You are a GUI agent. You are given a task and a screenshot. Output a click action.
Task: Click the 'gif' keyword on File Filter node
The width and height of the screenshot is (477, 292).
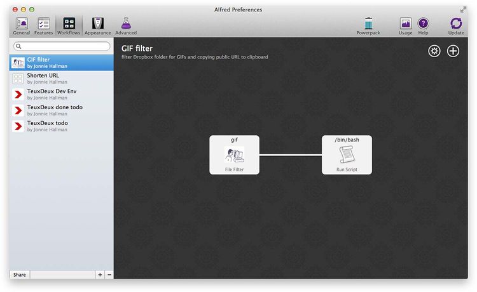[x=234, y=140]
